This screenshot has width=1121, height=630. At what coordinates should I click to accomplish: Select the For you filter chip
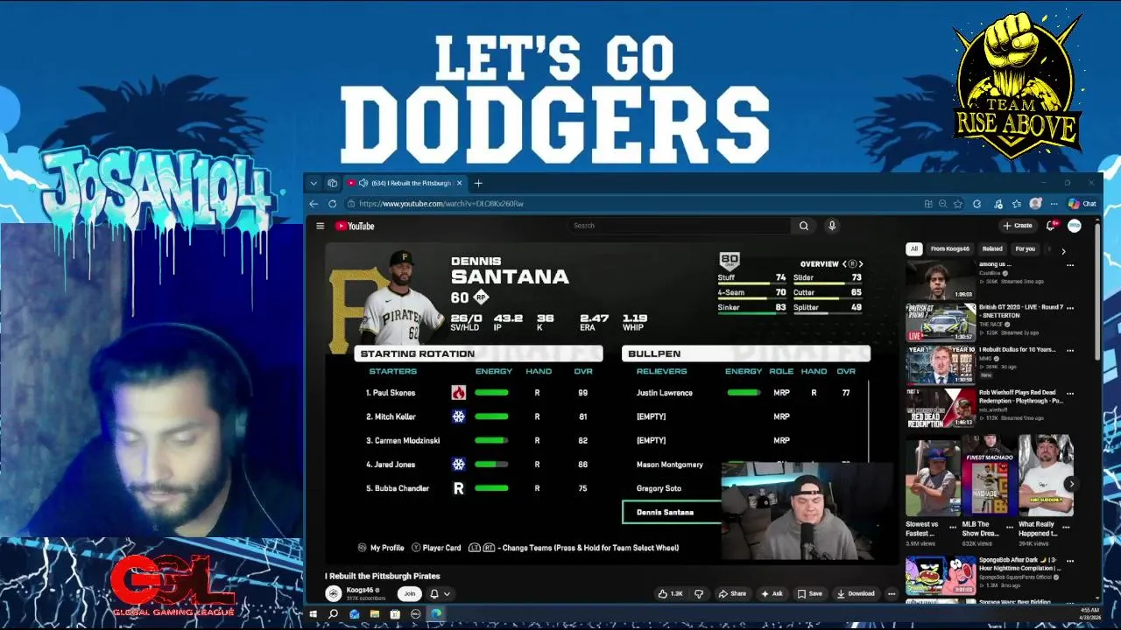pos(1025,248)
